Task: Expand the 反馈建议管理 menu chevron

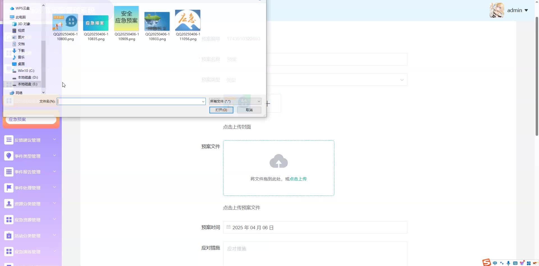Action: [x=54, y=139]
